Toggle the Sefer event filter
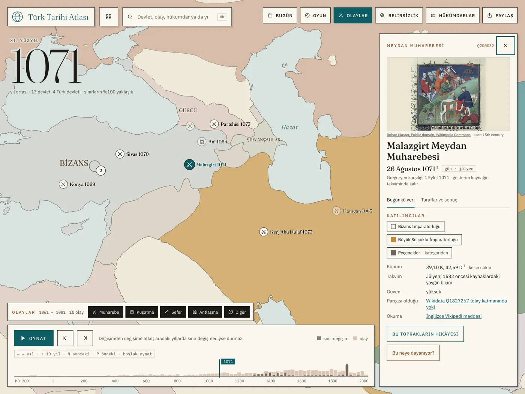Screen dimensions: 525x394 (173, 312)
